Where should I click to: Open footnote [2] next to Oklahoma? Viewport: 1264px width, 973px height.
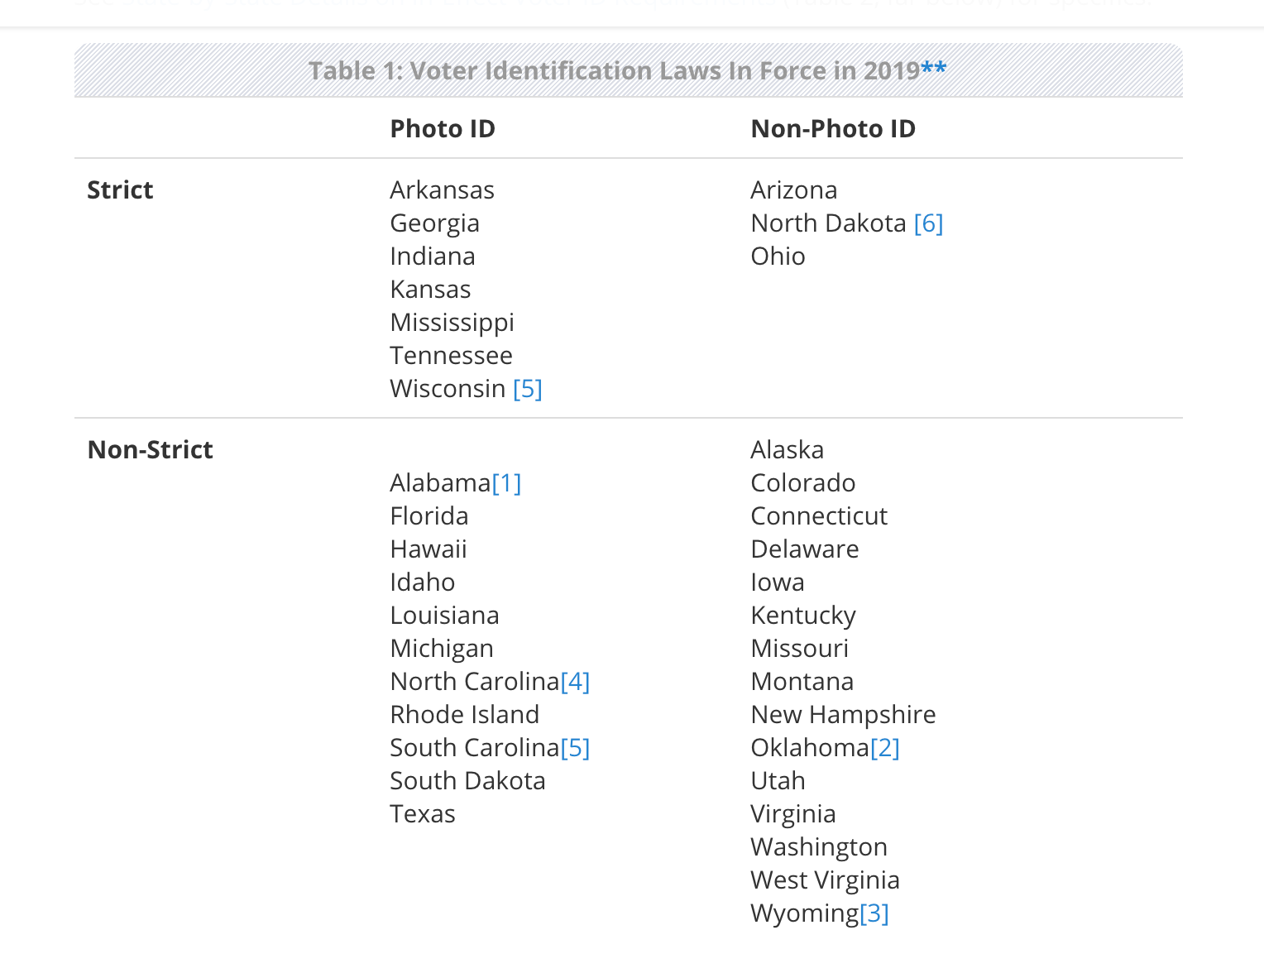pyautogui.click(x=884, y=748)
